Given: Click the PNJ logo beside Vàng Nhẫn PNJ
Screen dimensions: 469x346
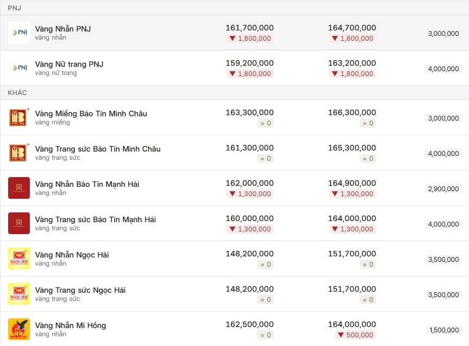Looking at the screenshot, I should (19, 33).
